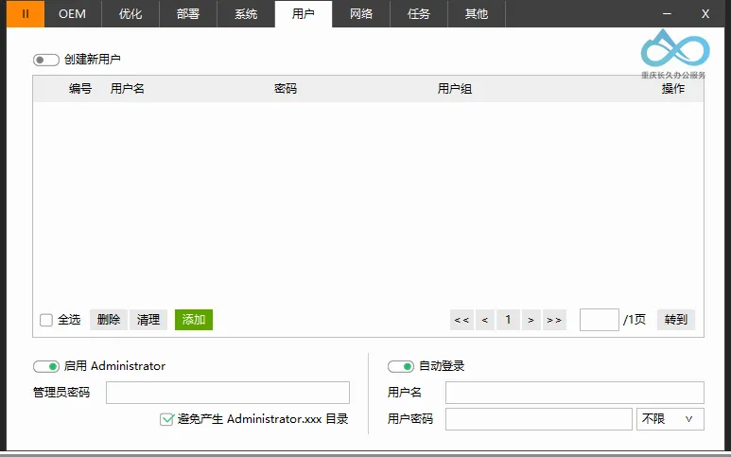This screenshot has width=731, height=457.
Task: Check the 全选 checkbox
Action: pos(46,320)
